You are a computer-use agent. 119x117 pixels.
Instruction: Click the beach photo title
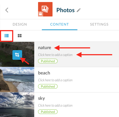click(x=44, y=73)
